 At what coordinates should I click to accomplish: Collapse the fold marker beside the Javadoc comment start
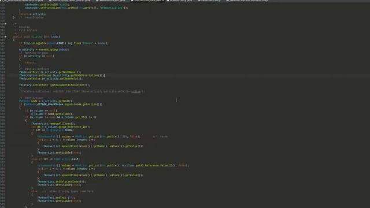pyautogui.click(x=5, y=24)
